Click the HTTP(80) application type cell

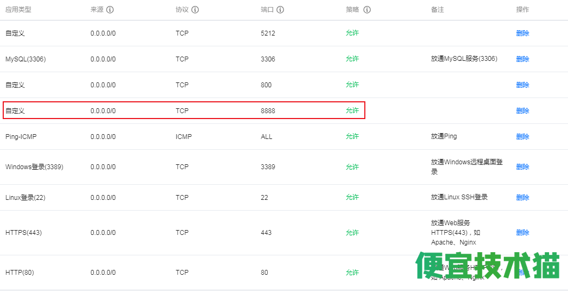click(19, 273)
